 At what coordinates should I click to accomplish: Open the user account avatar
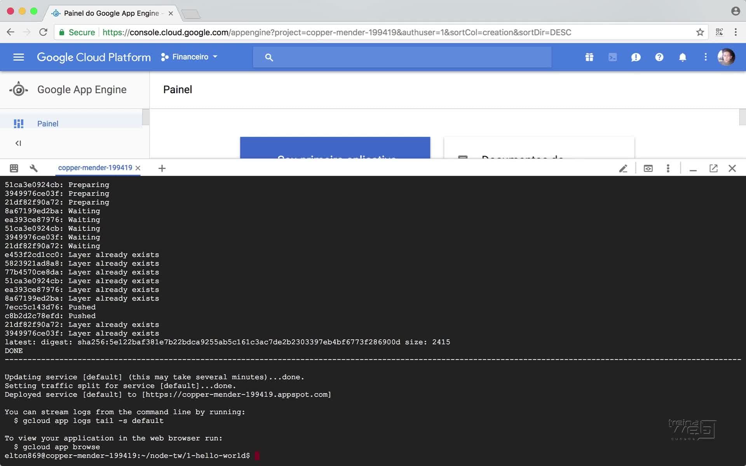pyautogui.click(x=726, y=57)
